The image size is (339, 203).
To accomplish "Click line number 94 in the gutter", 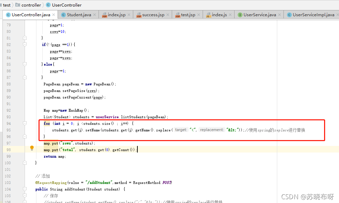I will point(8,123).
